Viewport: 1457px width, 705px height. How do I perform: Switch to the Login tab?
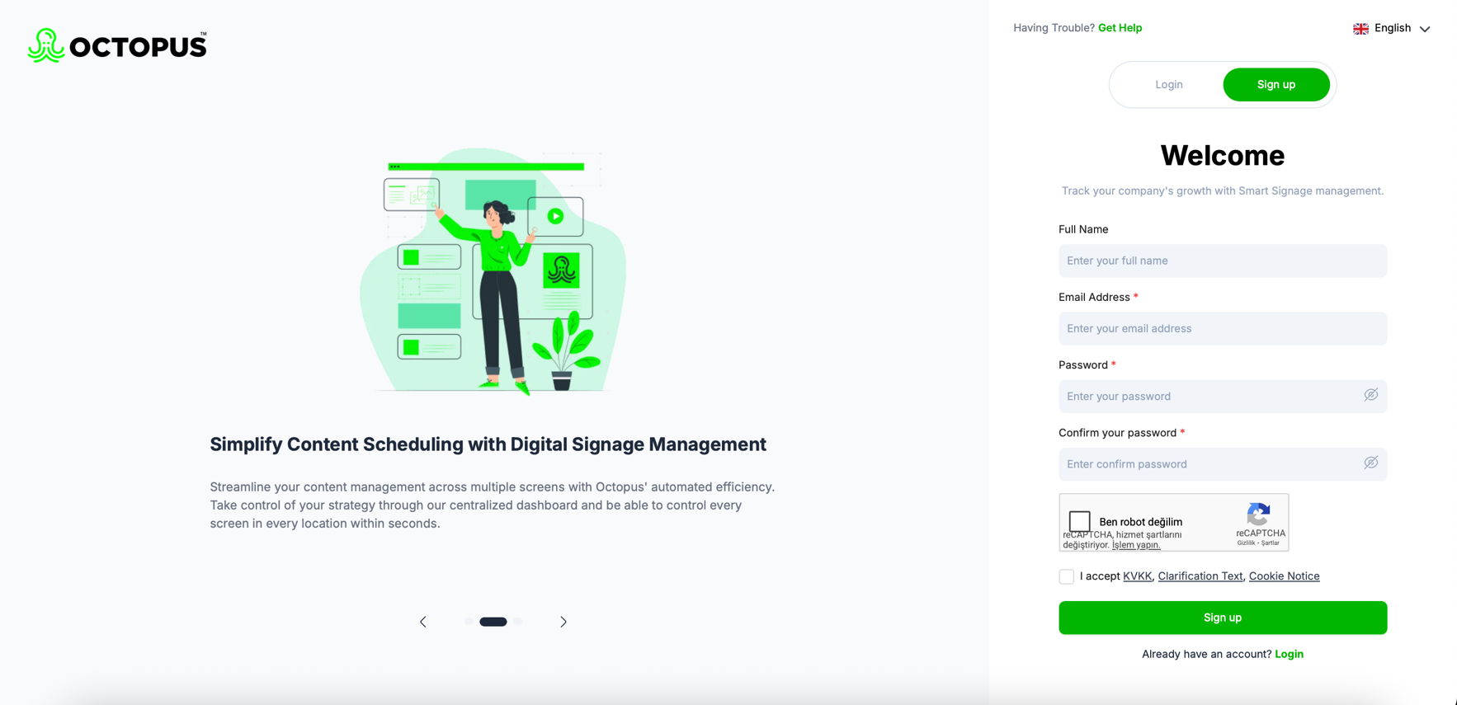[x=1168, y=84]
